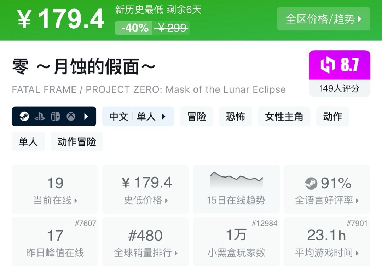Open 全区价格/趋势 price trends
Screen dimensions: 382x267
(x=323, y=19)
